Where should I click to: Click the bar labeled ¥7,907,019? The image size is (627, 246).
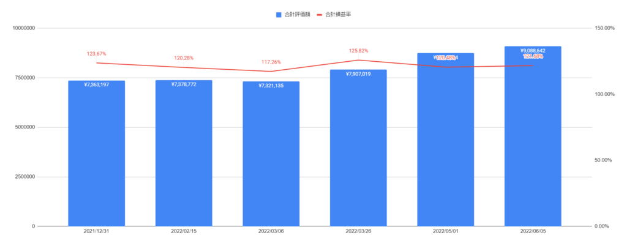pos(358,148)
